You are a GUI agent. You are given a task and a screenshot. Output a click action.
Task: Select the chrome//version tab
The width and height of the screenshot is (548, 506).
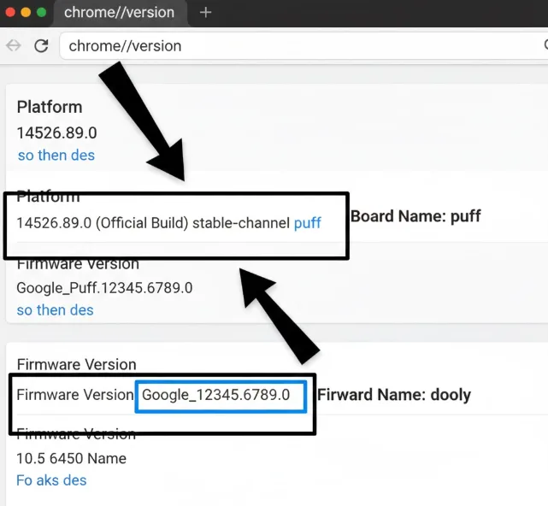pyautogui.click(x=120, y=13)
